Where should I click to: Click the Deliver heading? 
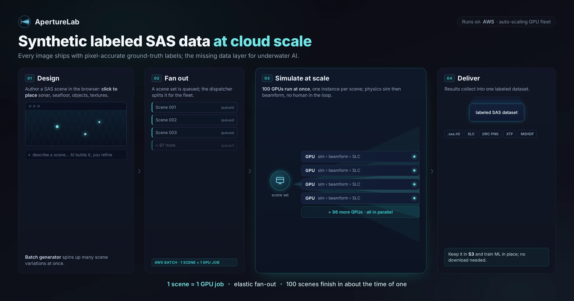coord(469,78)
